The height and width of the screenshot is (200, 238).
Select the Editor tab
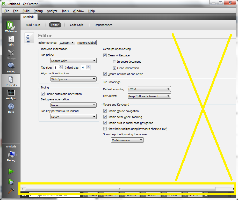click(55, 25)
